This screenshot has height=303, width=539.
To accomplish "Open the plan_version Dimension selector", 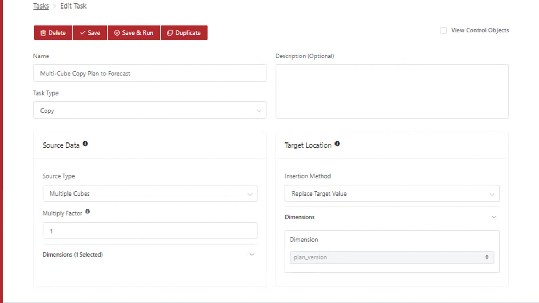I will [392, 257].
